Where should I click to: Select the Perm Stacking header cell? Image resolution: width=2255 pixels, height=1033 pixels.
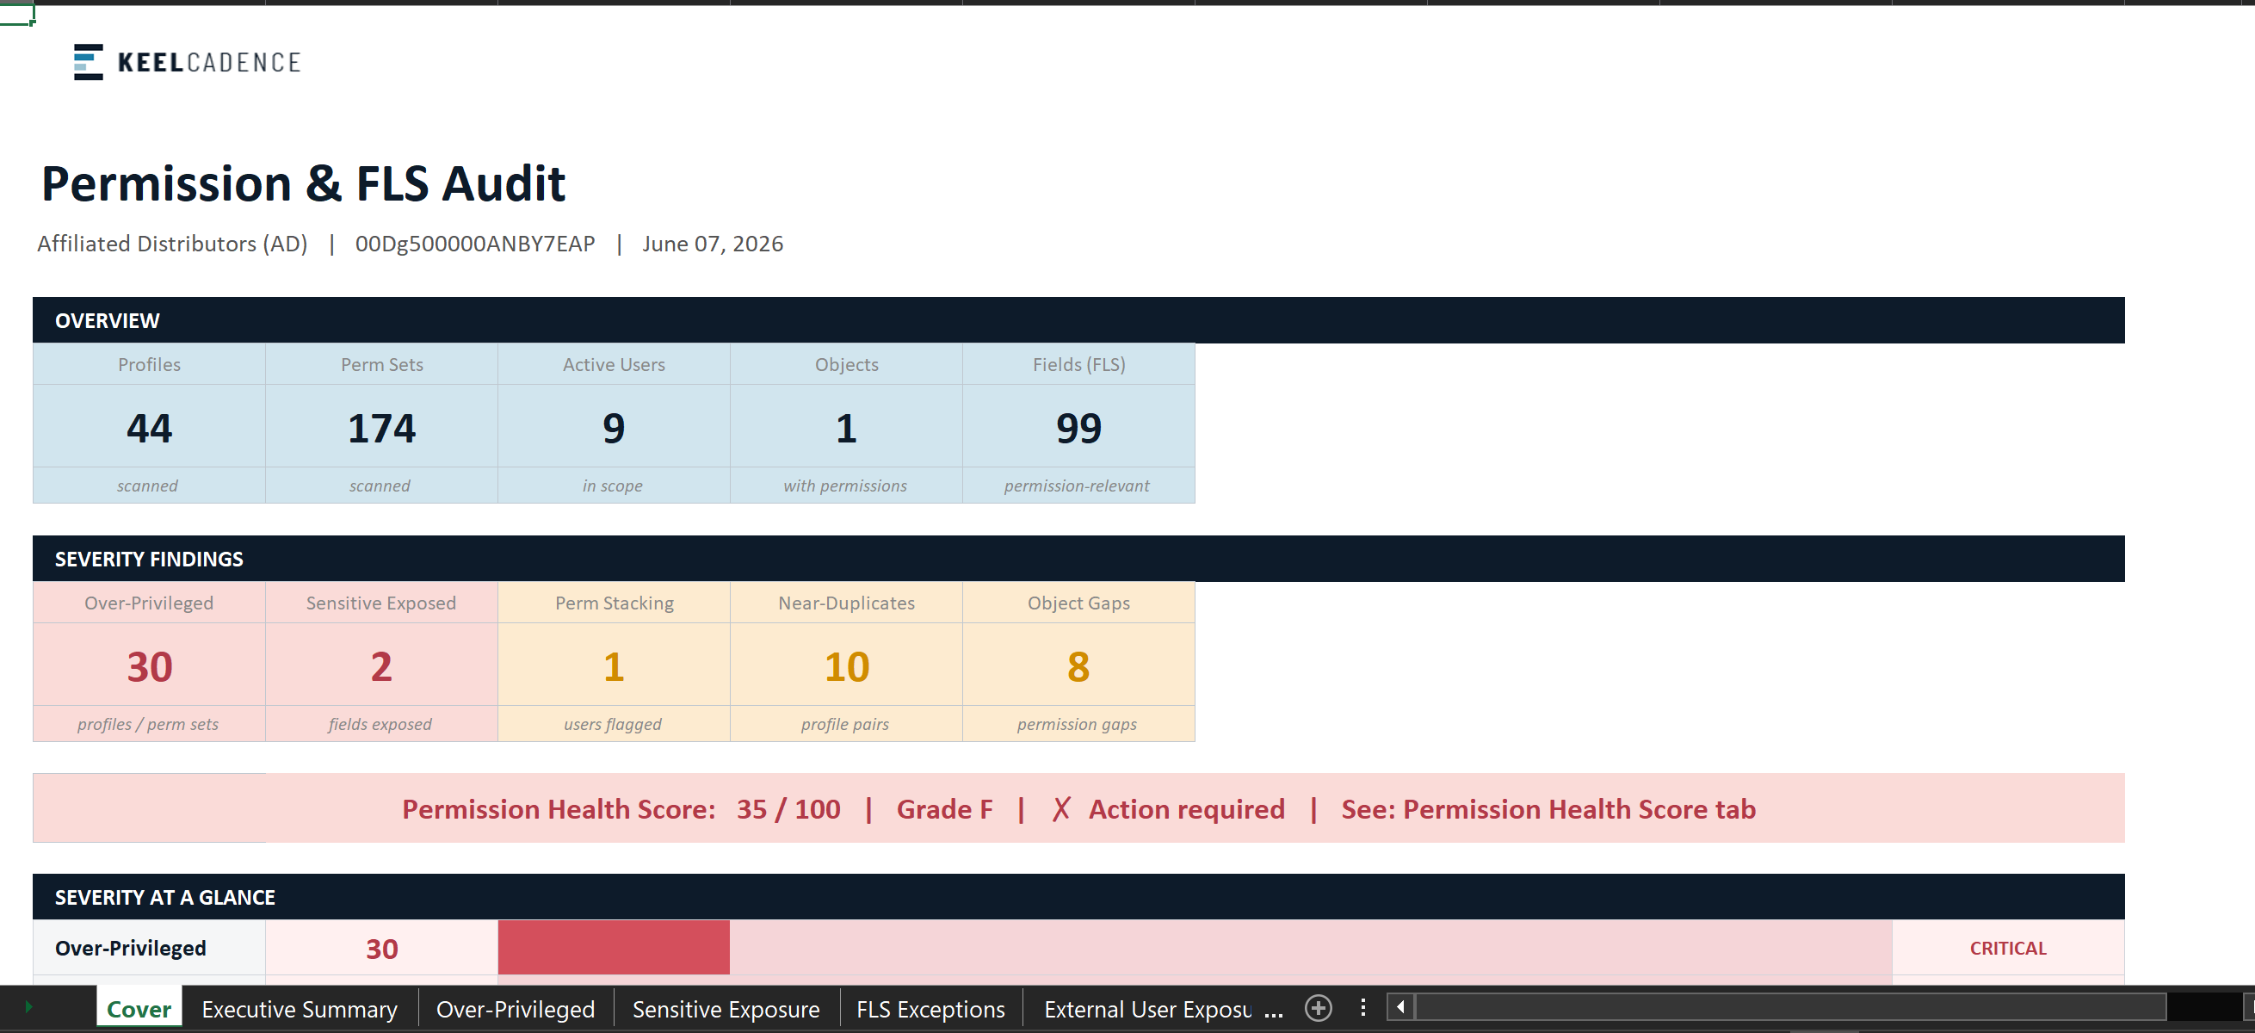(x=614, y=603)
